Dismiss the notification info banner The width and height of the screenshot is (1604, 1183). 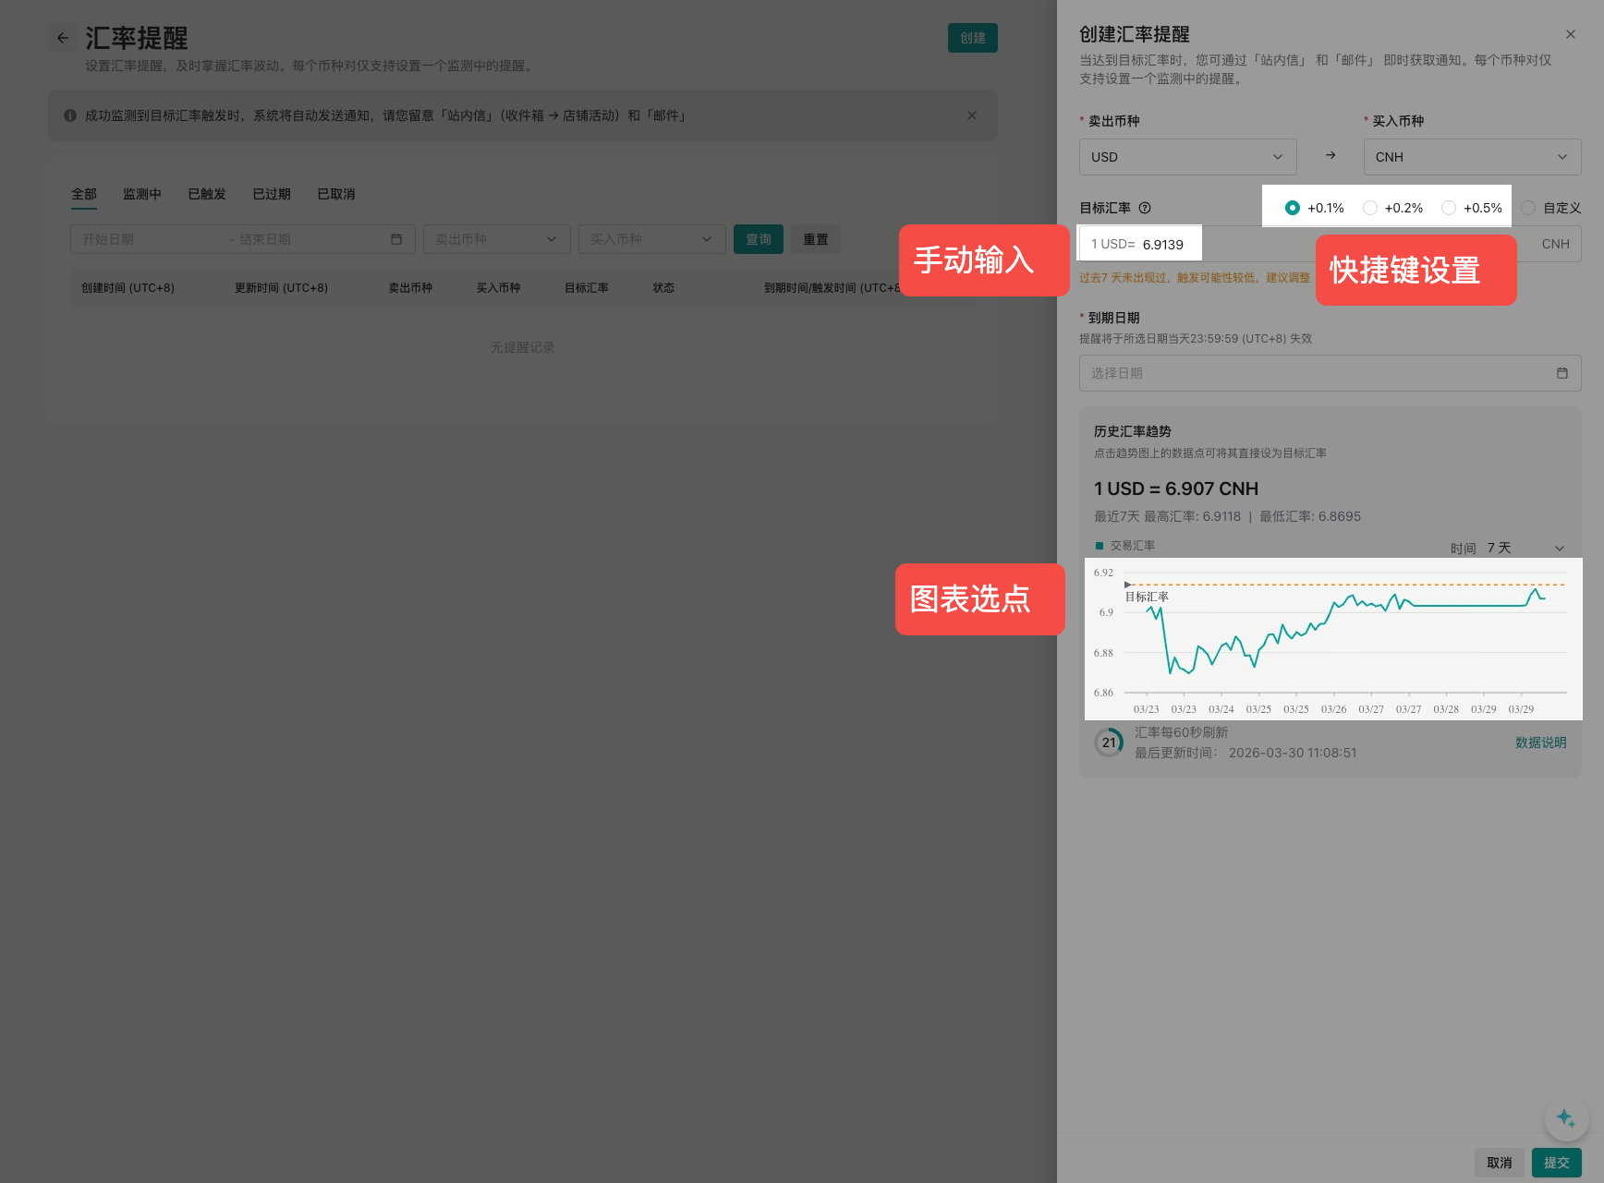(971, 115)
